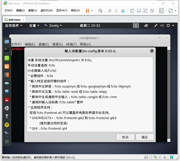Open terminal 终端(T) menu
180x161 pixels.
pyautogui.click(x=71, y=44)
